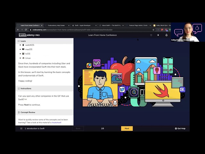Click 'Press Next to continue.' text
This screenshot has width=205, height=154.
(29, 105)
